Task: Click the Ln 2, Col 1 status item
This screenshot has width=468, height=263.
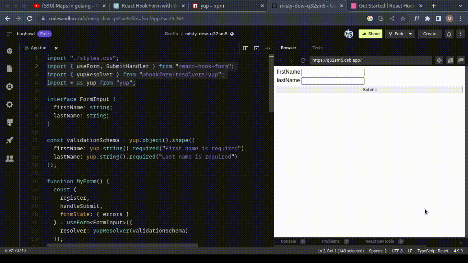Action: pyautogui.click(x=340, y=251)
